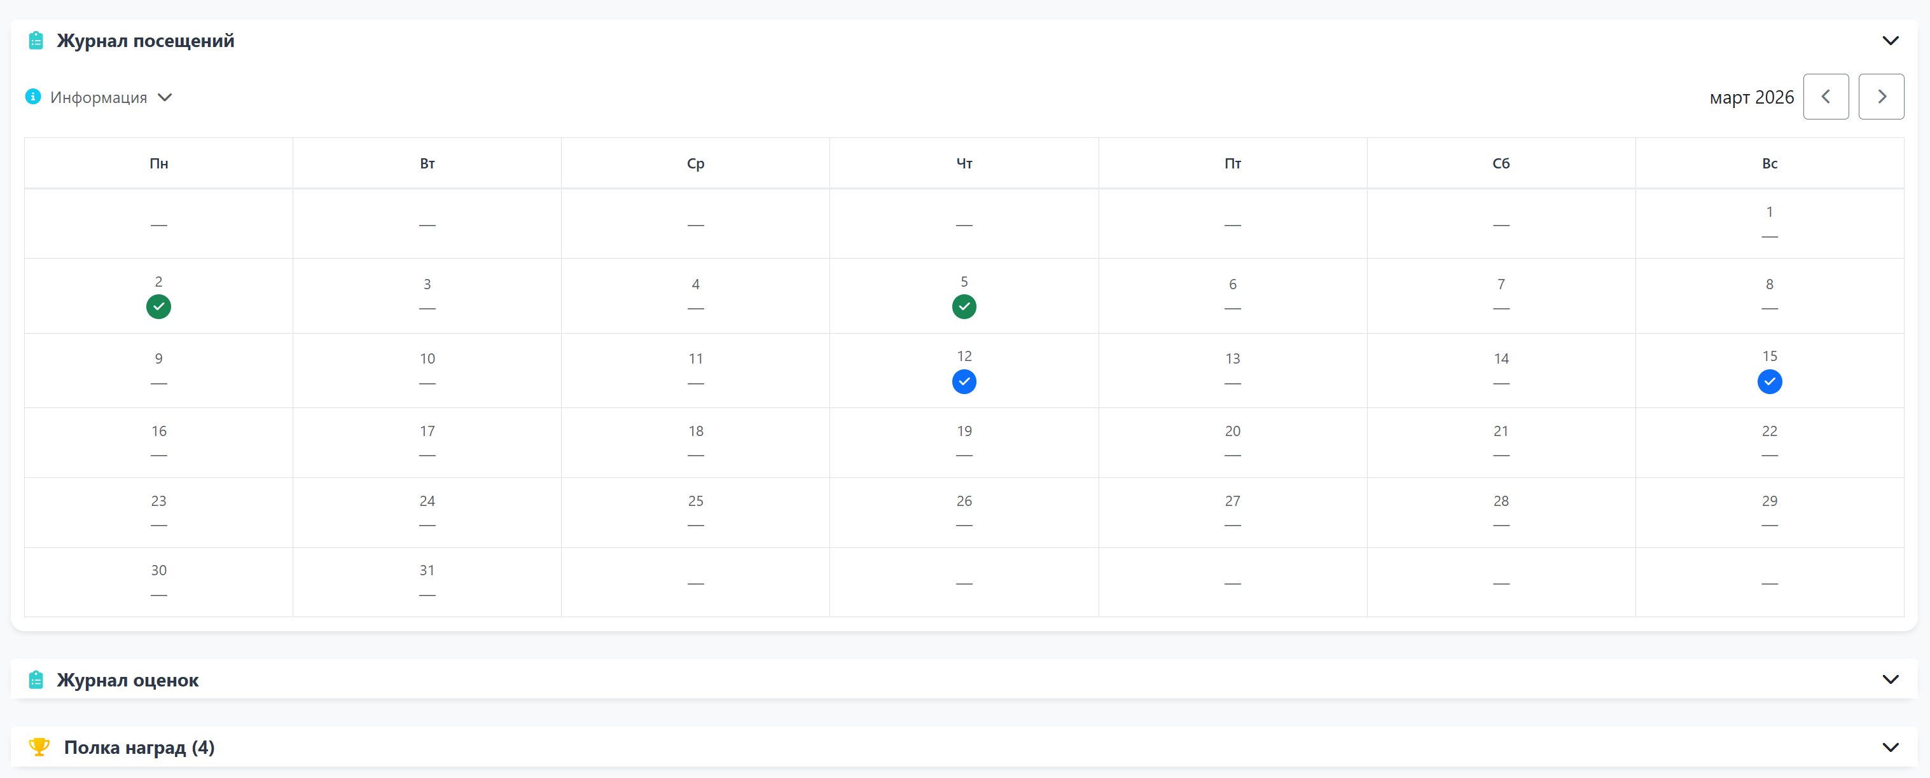Click the Ср column header
The height and width of the screenshot is (778, 1930).
click(x=695, y=163)
